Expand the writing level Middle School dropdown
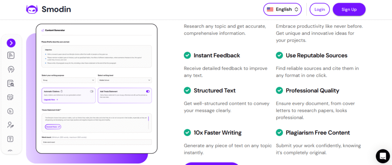 (125, 80)
